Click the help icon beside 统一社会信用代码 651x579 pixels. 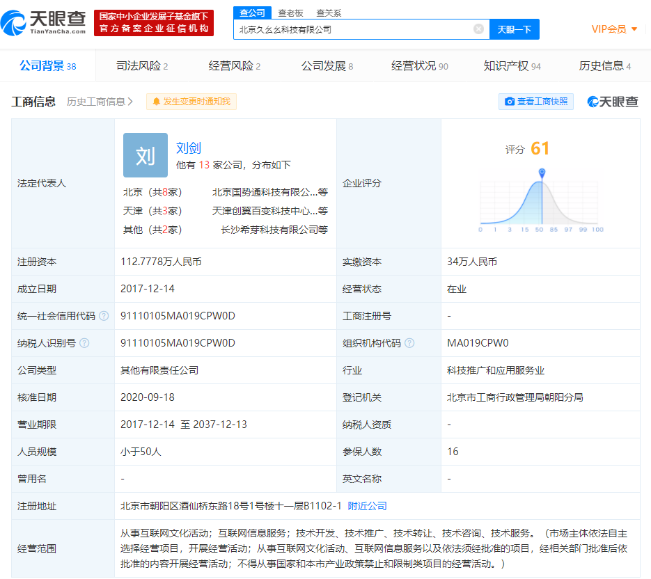(104, 316)
